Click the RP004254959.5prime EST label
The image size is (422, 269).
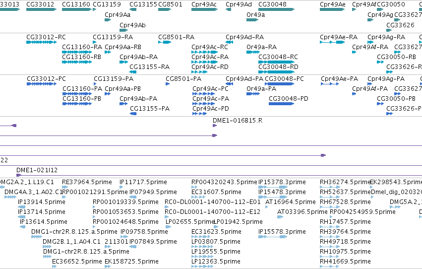[x=362, y=212]
